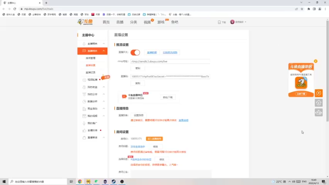The height and width of the screenshot is (185, 329).
Task: Click the bookmark star in address bar
Action: point(302,9)
